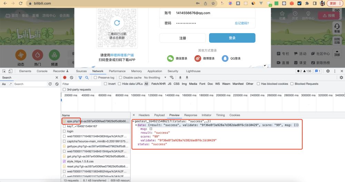Bookmark this page with the star icon
Image resolution: width=345 pixels, height=182 pixels.
[213, 3]
